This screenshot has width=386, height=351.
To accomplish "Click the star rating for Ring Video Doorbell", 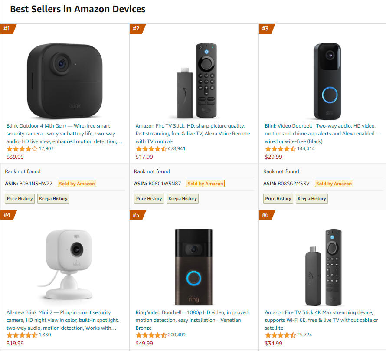I will pyautogui.click(x=151, y=335).
